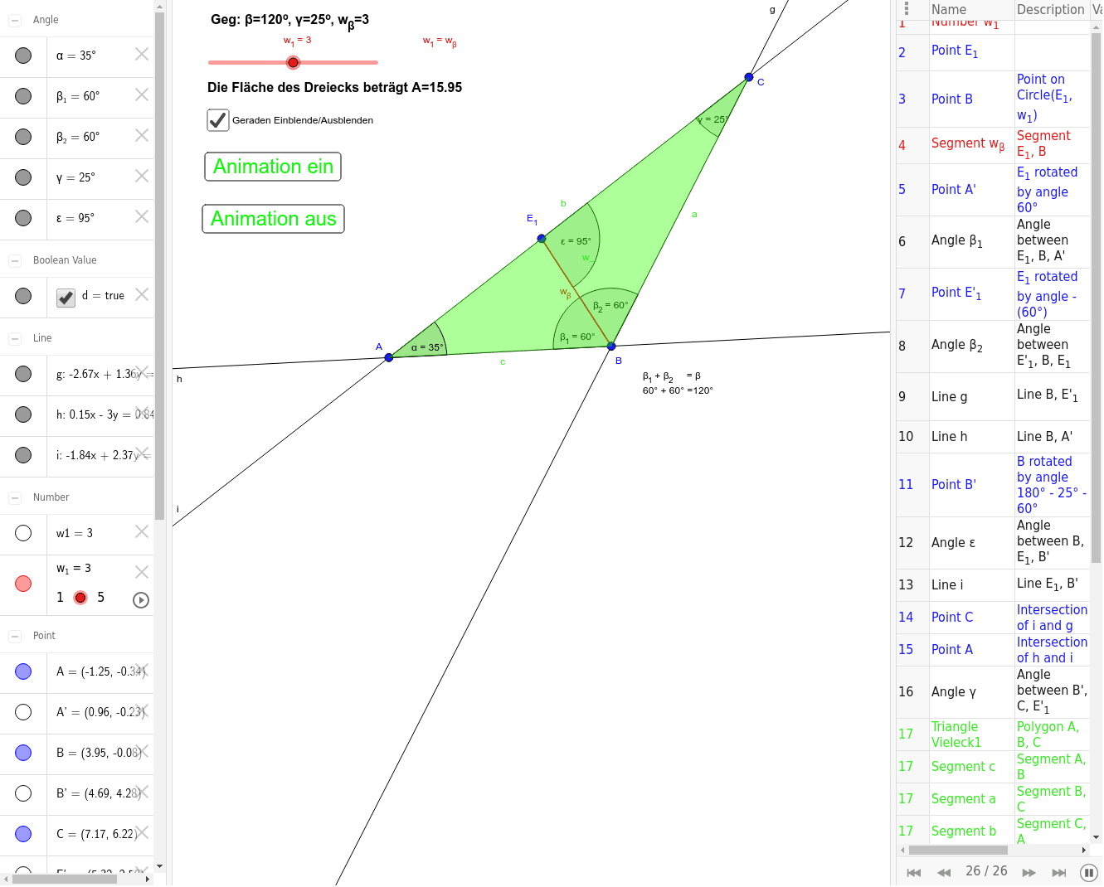Click point B on the triangle
Image resolution: width=1104 pixels, height=887 pixels.
[611, 347]
